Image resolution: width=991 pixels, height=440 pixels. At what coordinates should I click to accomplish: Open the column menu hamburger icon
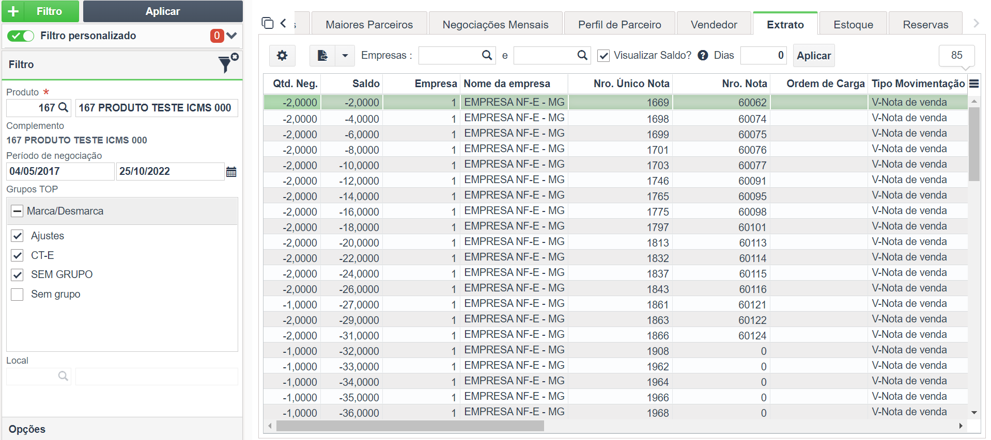[x=974, y=84]
